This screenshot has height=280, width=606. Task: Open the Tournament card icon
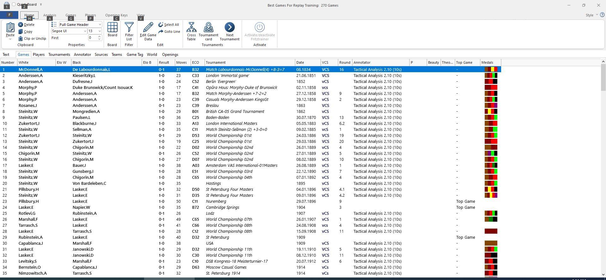click(209, 27)
